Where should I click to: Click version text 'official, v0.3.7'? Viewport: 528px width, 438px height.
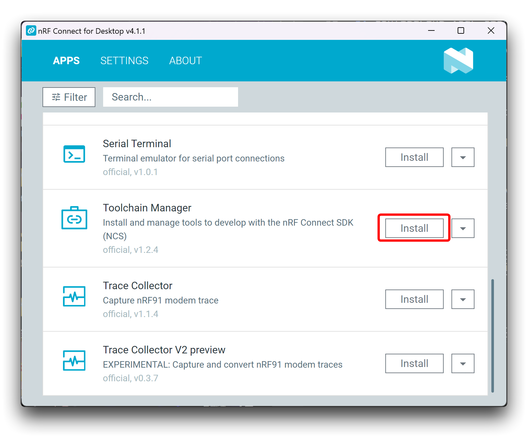click(131, 378)
